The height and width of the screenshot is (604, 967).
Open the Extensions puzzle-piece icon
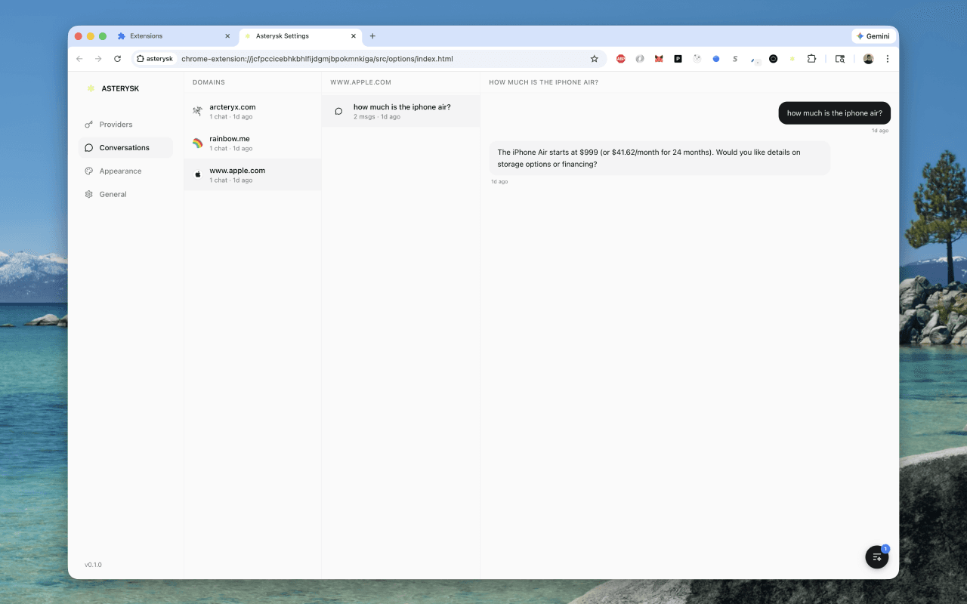pyautogui.click(x=811, y=58)
